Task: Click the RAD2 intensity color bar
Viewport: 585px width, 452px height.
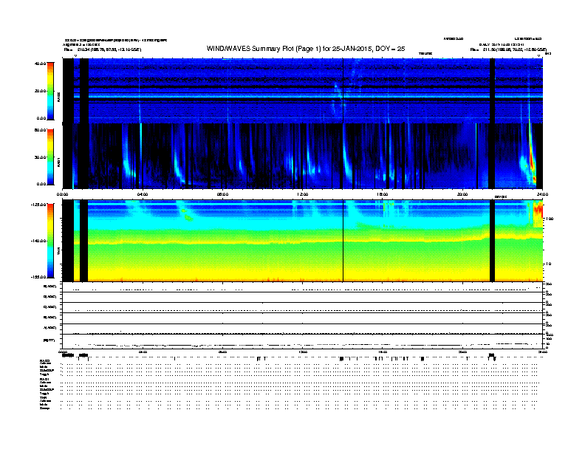Action: click(50, 91)
